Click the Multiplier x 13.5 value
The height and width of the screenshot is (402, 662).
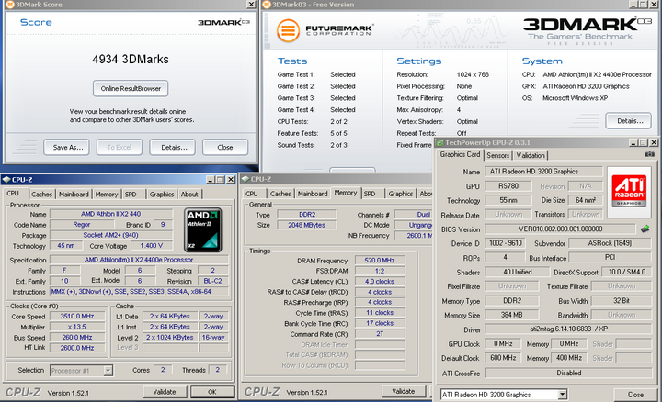click(x=77, y=327)
